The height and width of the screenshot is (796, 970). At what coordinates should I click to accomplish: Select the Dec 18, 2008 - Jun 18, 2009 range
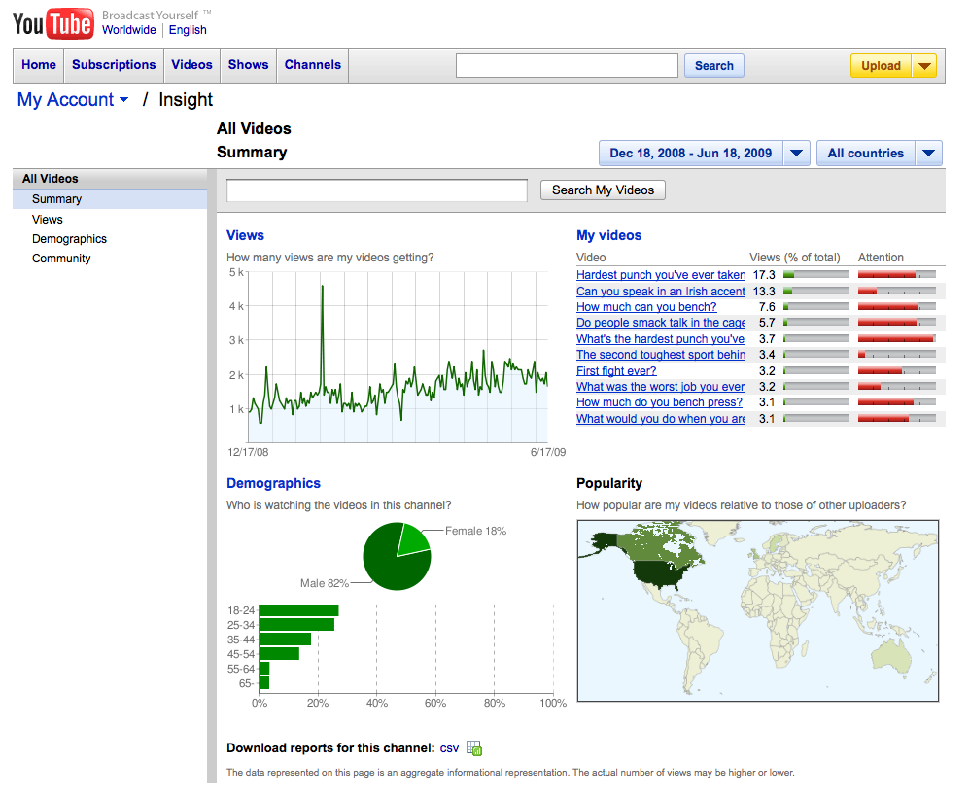tap(690, 153)
